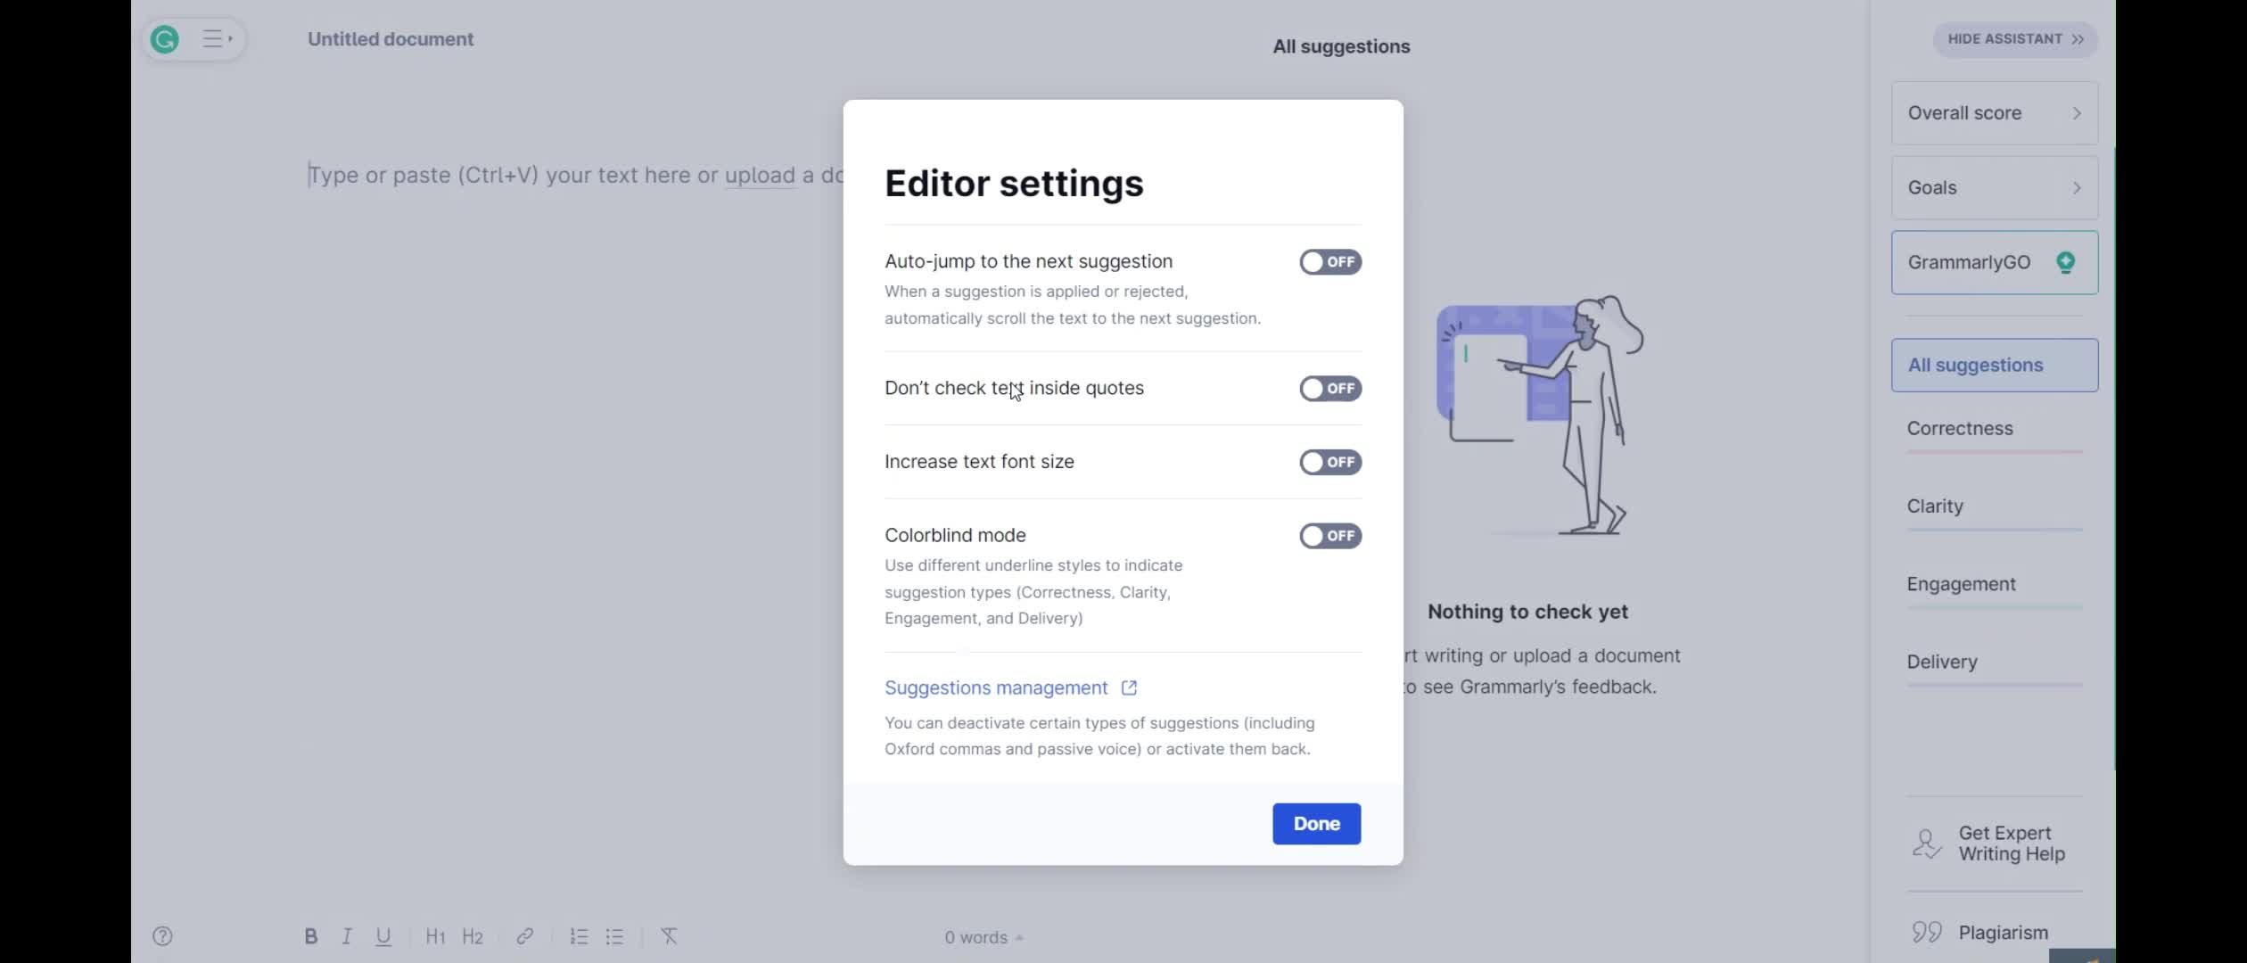The width and height of the screenshot is (2247, 963).
Task: Click the external link icon beside Suggestions management
Action: (1129, 687)
